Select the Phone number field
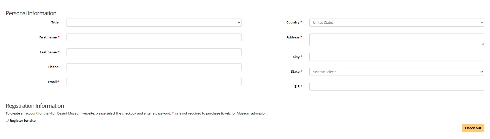Screen dimensions: 490x139 tap(154, 67)
